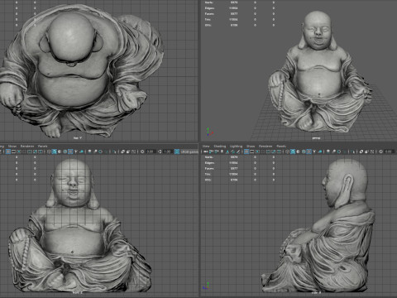Click 'Faces:' heads-up label in side viewport
The image size is (397, 298).
[209, 168]
